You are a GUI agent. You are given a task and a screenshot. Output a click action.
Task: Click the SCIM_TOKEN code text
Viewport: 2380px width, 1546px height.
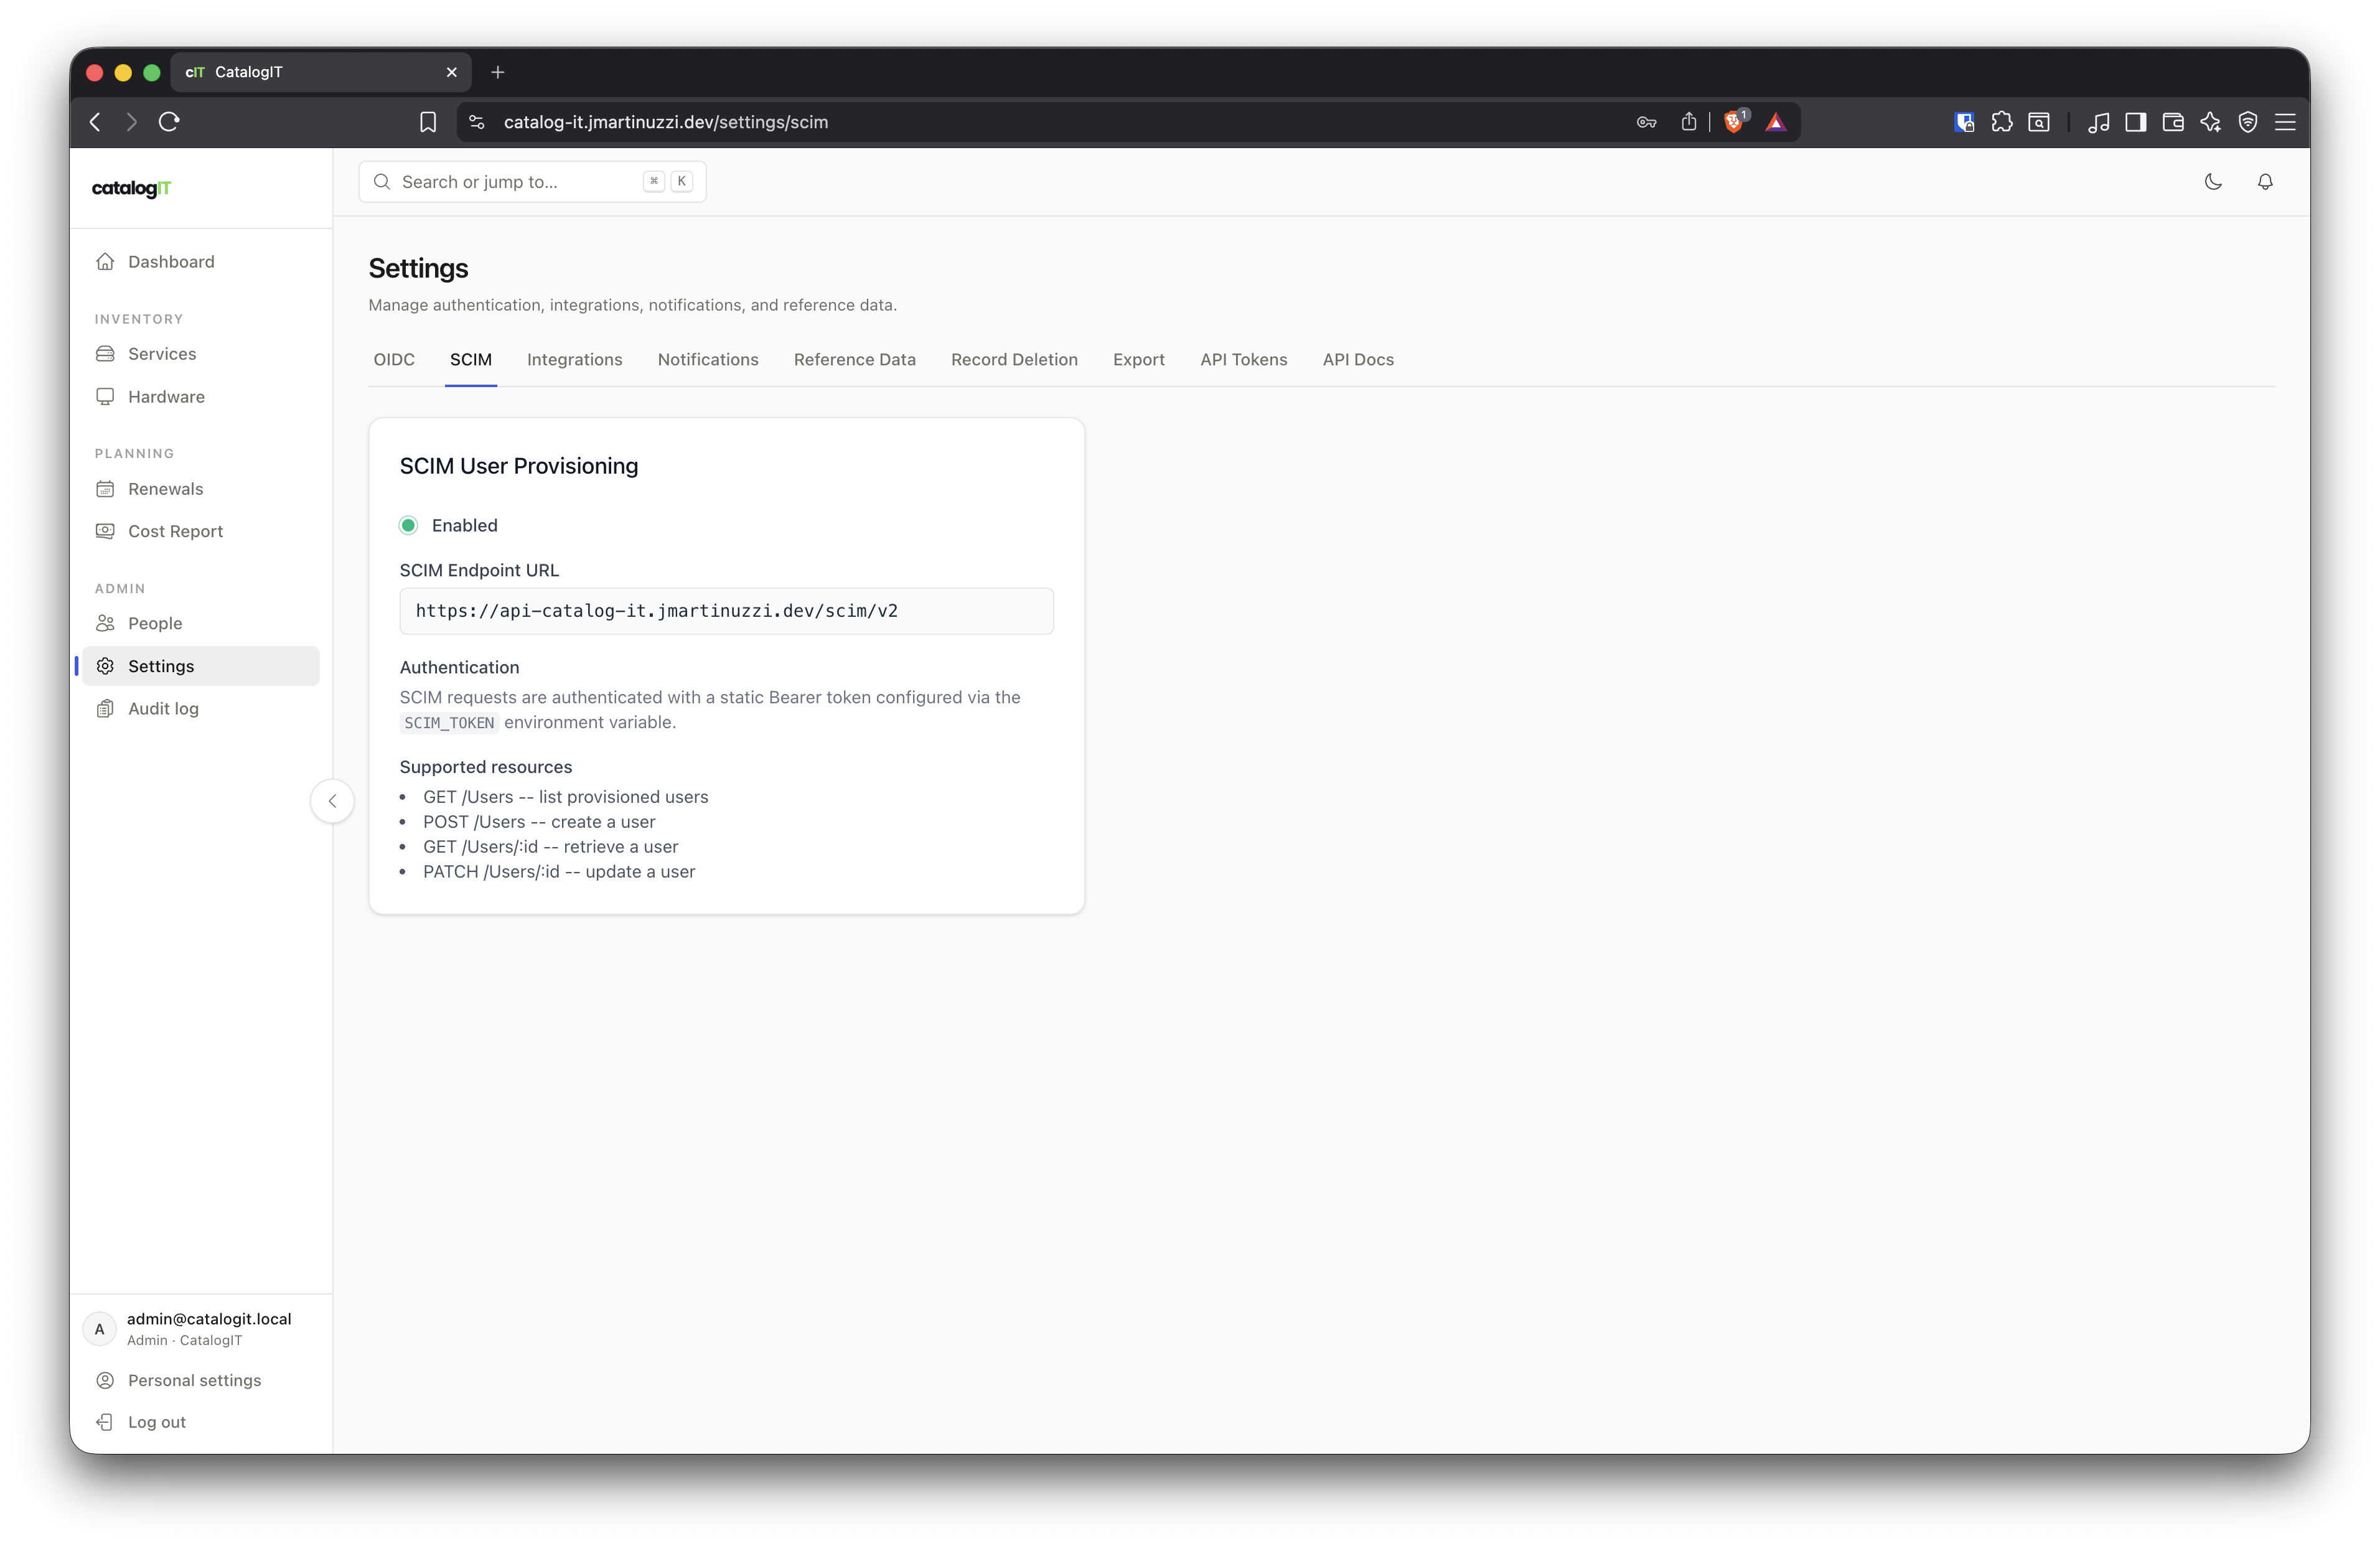click(x=449, y=723)
